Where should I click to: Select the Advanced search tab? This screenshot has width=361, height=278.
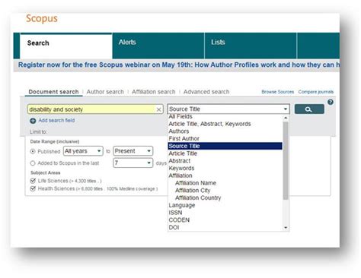pos(206,92)
